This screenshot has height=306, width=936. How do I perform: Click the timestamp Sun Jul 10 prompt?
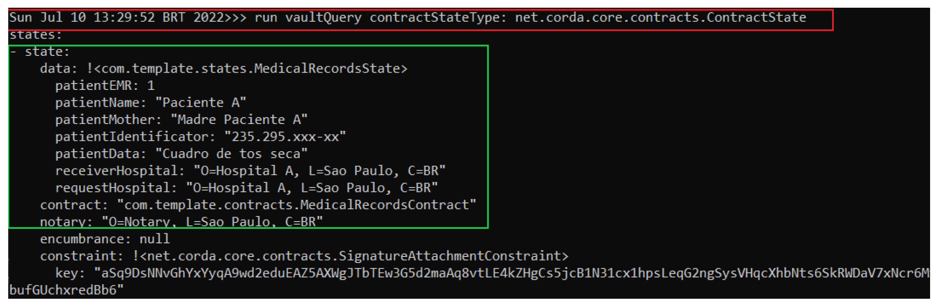point(116,18)
